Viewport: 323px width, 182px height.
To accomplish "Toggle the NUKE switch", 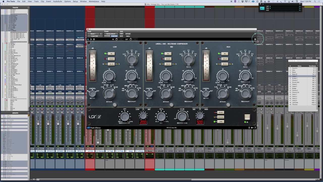I will pos(221,112).
